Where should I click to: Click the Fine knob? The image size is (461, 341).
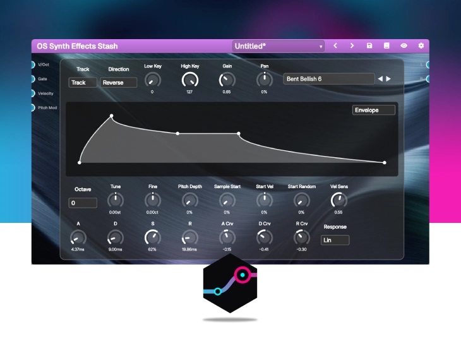pos(153,200)
